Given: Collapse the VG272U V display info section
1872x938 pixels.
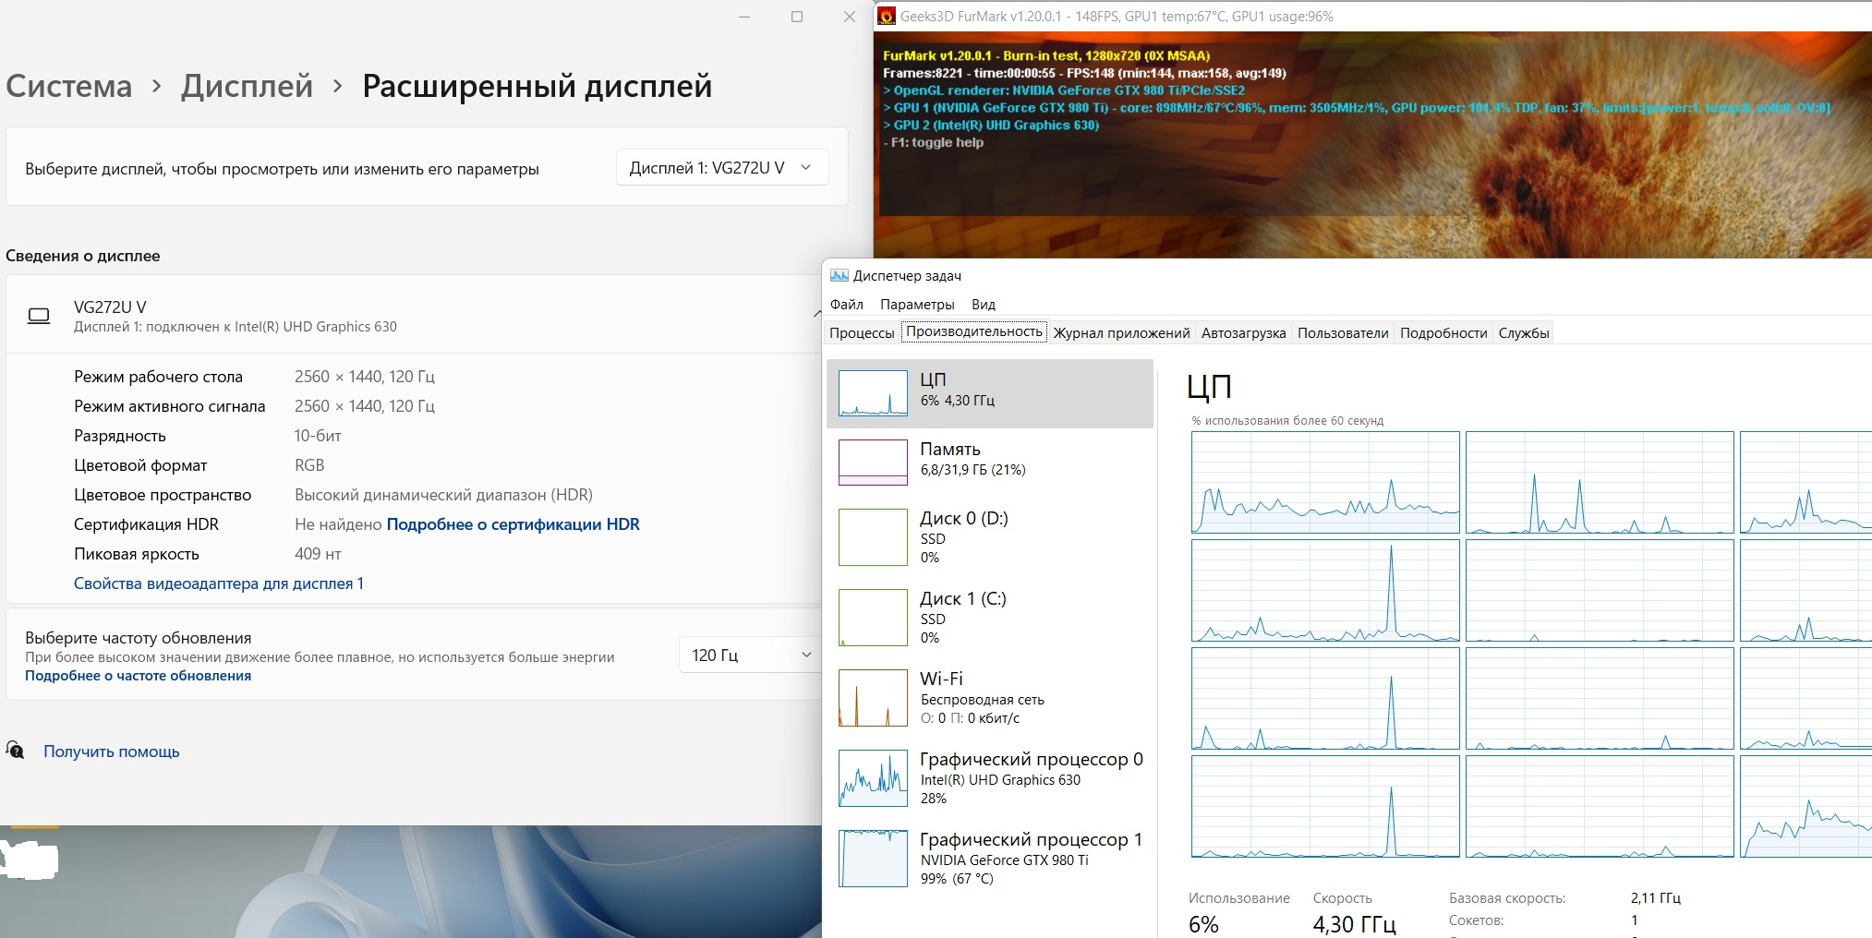Looking at the screenshot, I should (816, 314).
